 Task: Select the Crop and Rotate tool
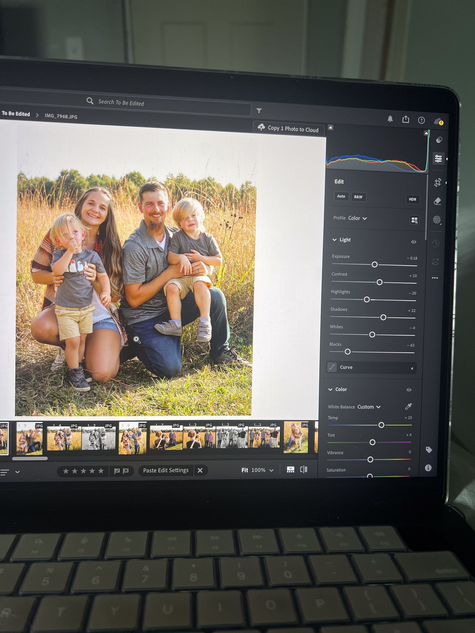438,182
